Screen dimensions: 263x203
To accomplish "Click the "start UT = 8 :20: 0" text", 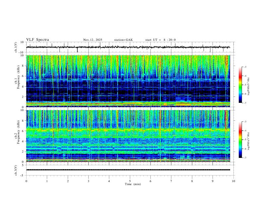I will (160, 40).
